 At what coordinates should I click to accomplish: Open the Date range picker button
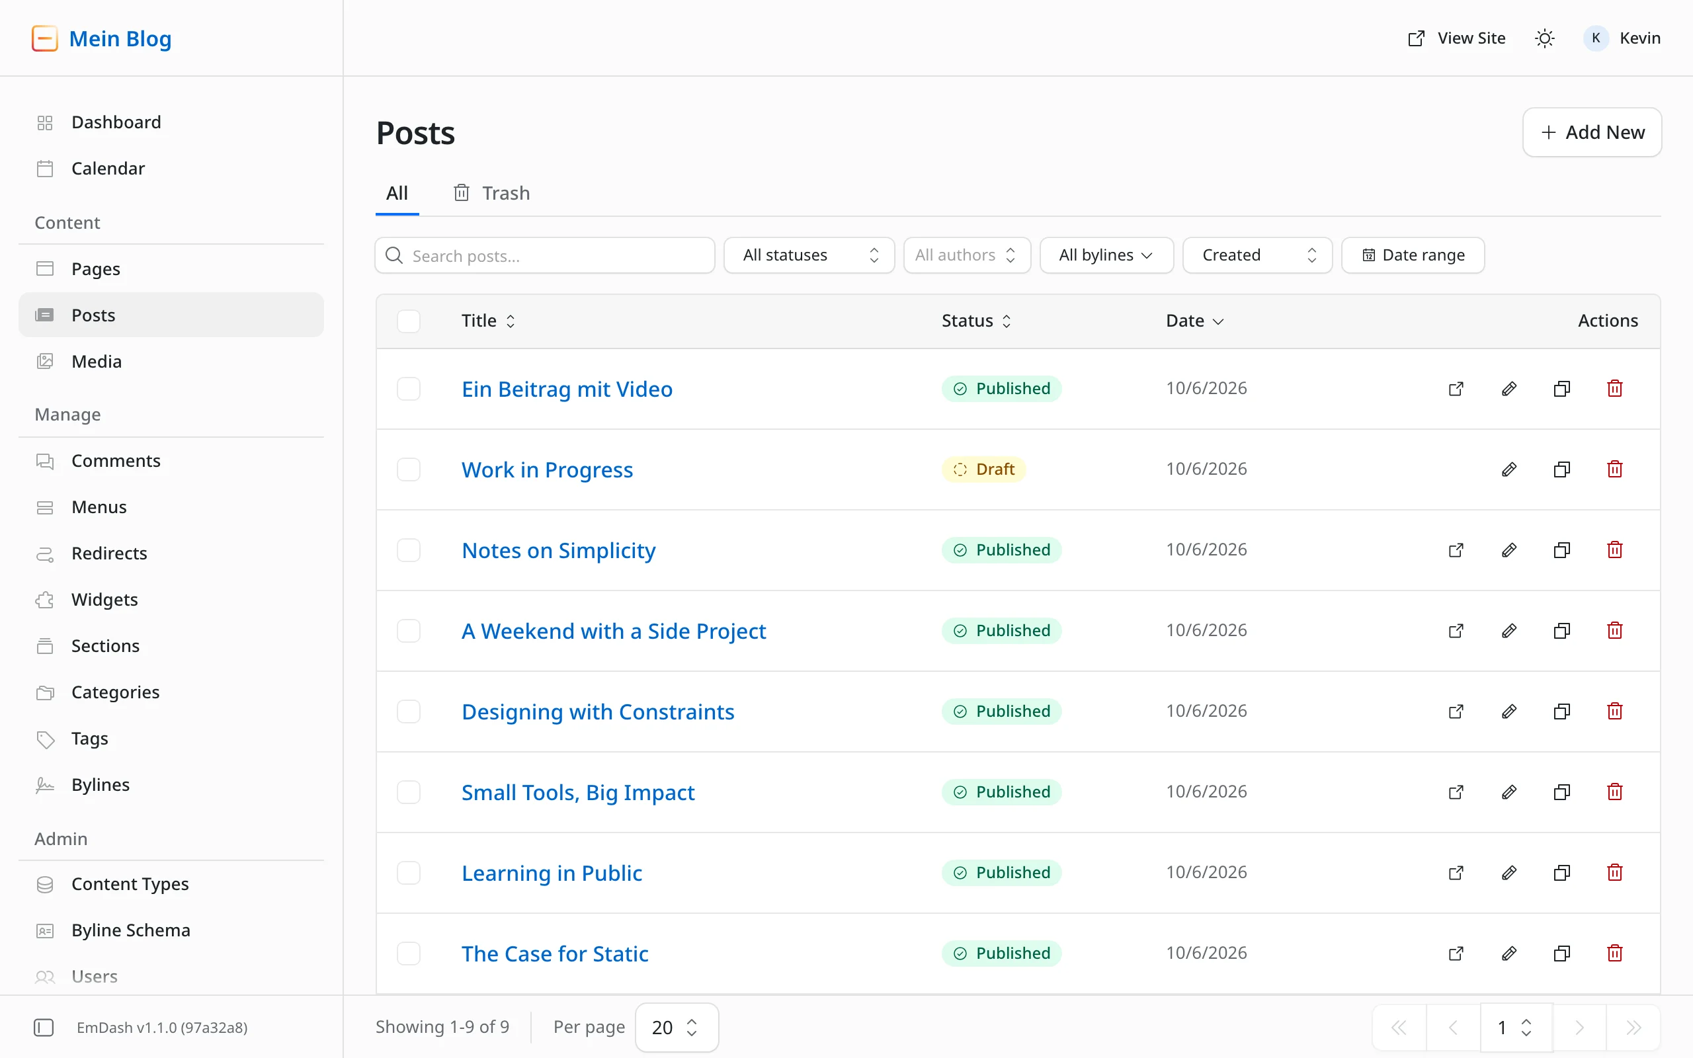coord(1413,255)
